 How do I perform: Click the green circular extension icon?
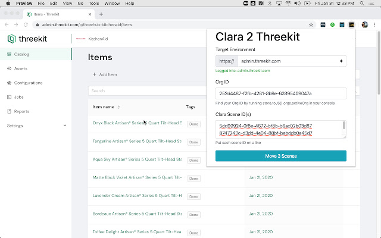332,24
